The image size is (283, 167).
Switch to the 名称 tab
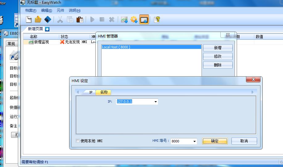(104, 92)
